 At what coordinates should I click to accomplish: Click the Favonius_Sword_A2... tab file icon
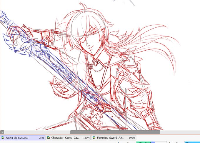click(x=94, y=138)
